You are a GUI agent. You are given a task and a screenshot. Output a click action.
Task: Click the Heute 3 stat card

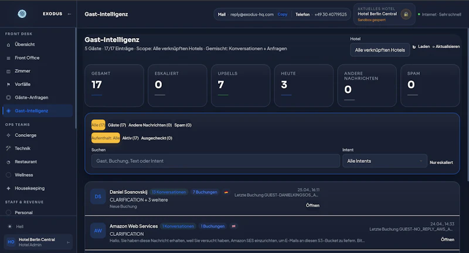pyautogui.click(x=304, y=86)
